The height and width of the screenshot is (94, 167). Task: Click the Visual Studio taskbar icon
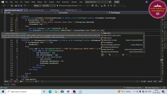pyautogui.click(x=68, y=92)
